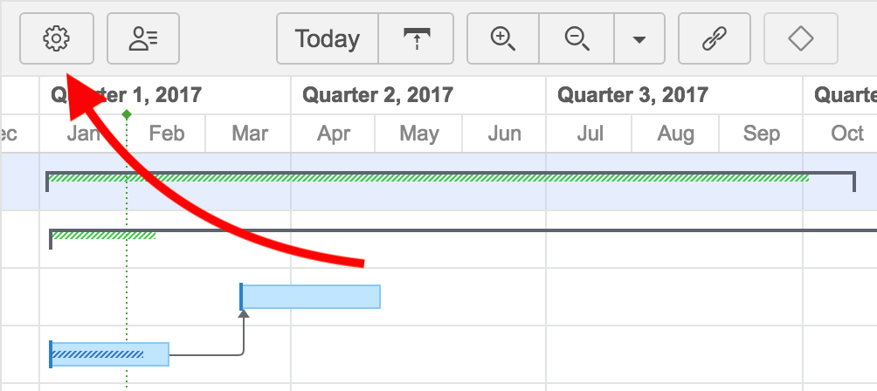Open the zoom level dropdown arrow

pyautogui.click(x=639, y=38)
